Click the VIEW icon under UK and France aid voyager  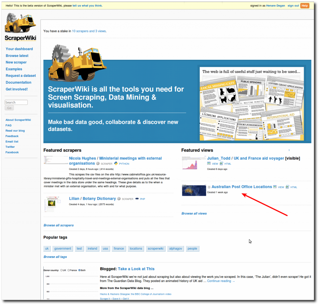tap(209, 164)
